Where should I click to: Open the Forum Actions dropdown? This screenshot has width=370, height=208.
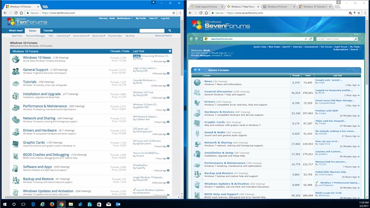point(81,36)
